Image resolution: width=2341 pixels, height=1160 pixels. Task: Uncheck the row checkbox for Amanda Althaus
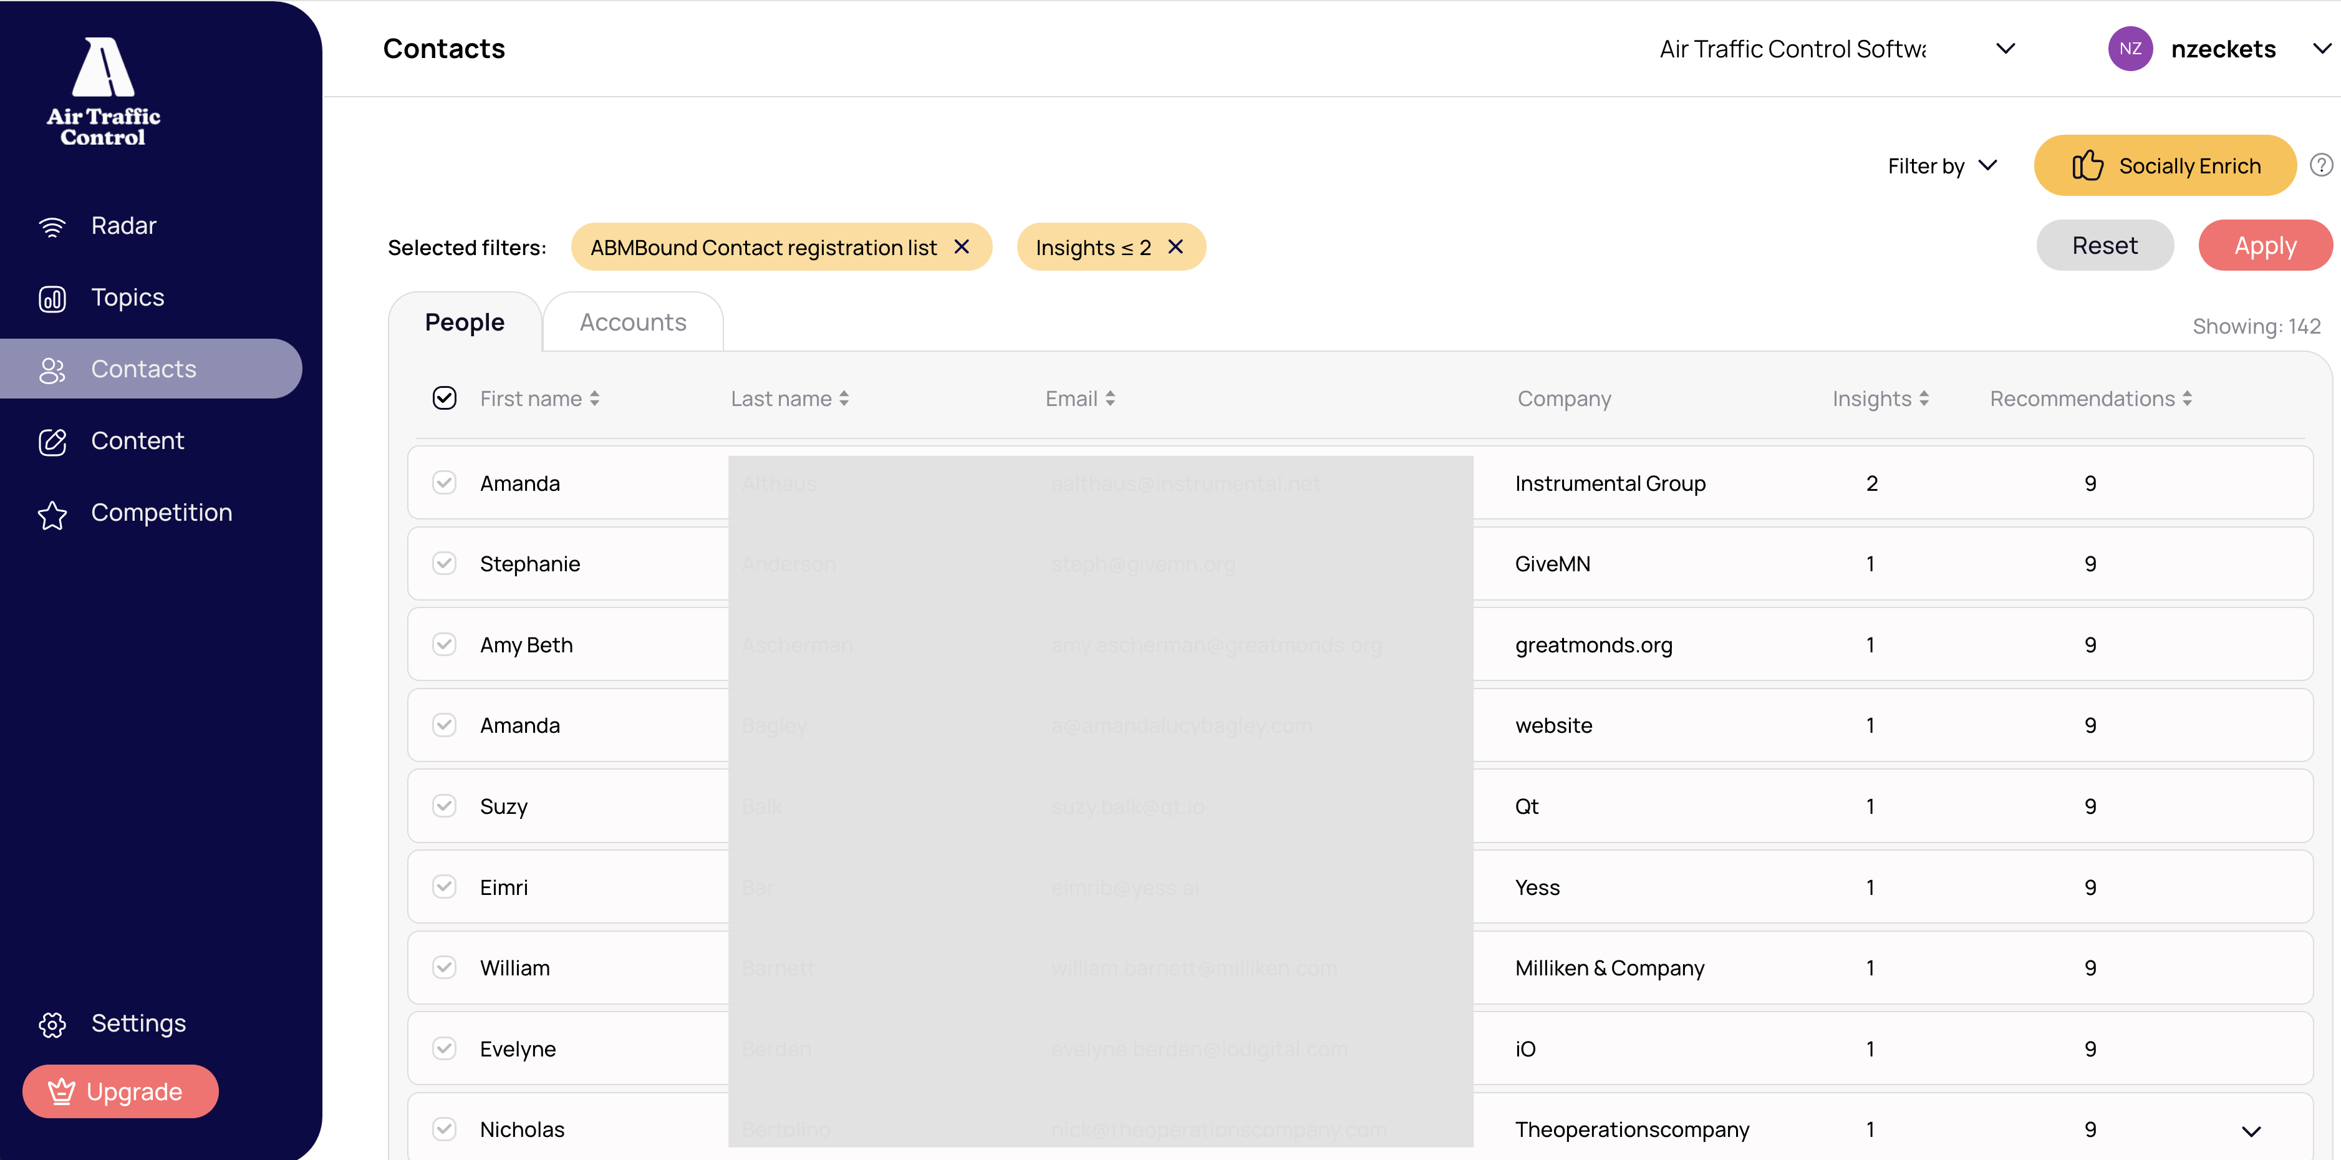[x=445, y=483]
